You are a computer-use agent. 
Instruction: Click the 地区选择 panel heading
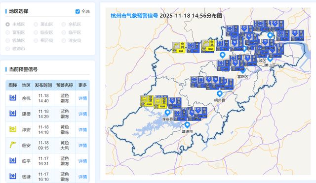coord(19,11)
